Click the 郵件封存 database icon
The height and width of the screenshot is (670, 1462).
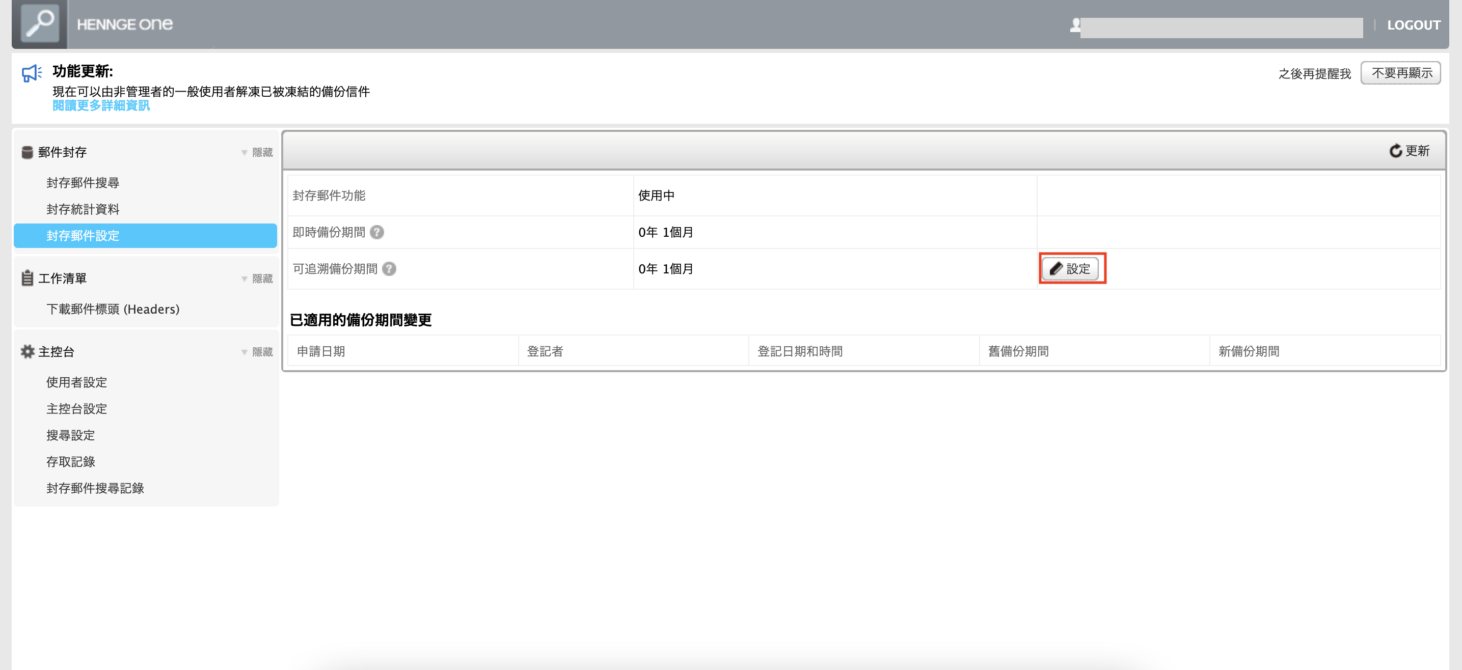[26, 152]
